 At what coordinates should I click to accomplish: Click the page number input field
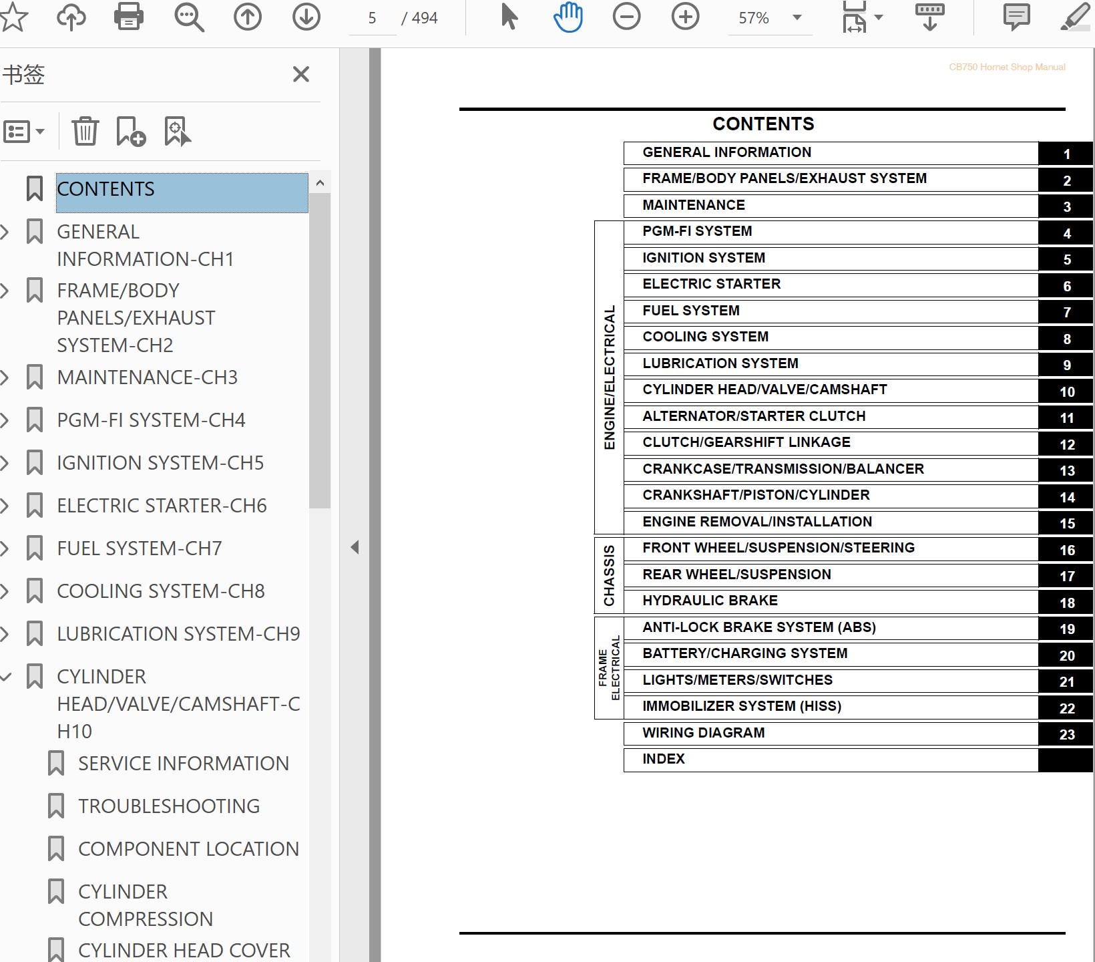pyautogui.click(x=372, y=18)
